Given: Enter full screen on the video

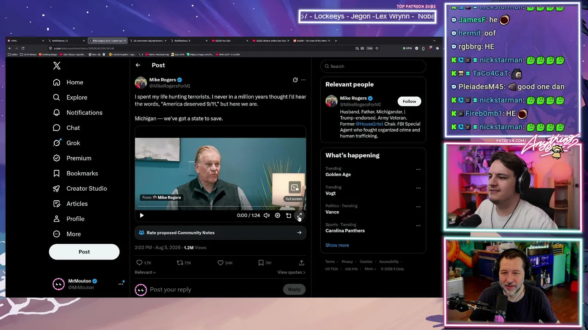Looking at the screenshot, I should (300, 215).
